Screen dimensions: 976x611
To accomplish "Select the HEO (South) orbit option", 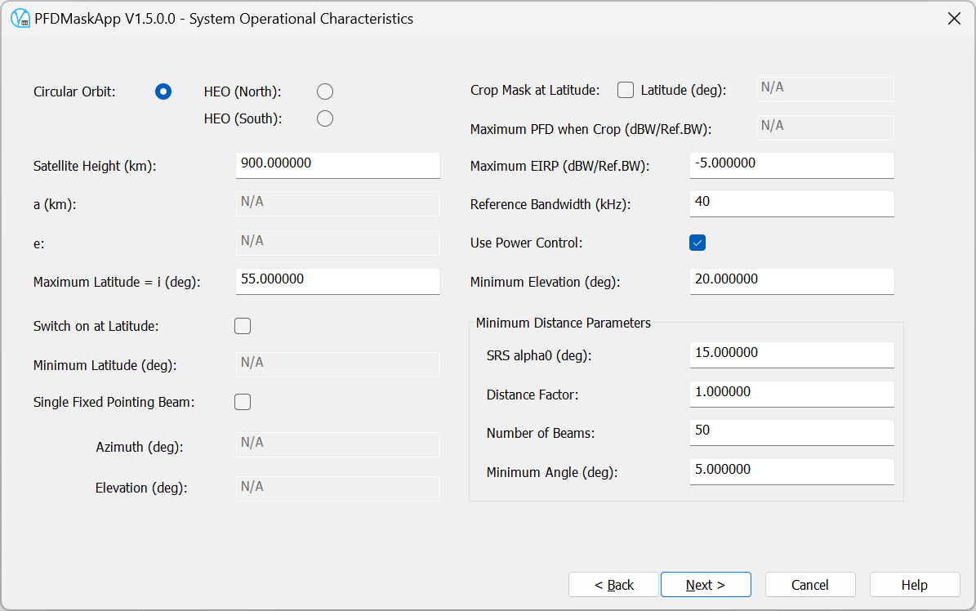I will coord(324,118).
